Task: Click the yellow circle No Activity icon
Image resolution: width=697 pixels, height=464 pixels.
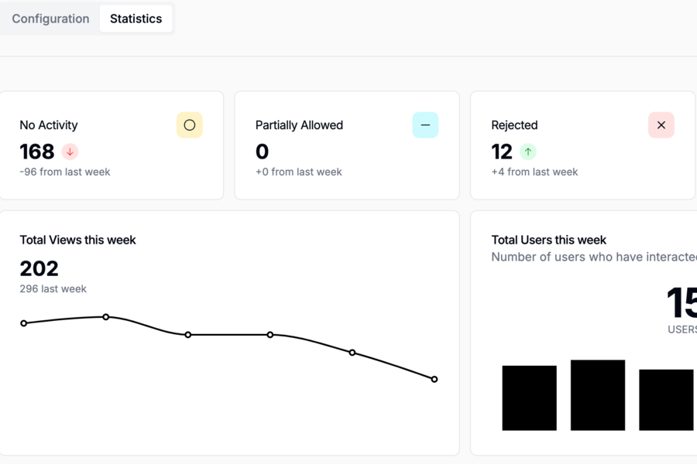Action: coord(190,125)
